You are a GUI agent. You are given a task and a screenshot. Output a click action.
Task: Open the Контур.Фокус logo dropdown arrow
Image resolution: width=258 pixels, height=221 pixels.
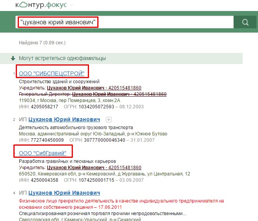pyautogui.click(x=71, y=5)
